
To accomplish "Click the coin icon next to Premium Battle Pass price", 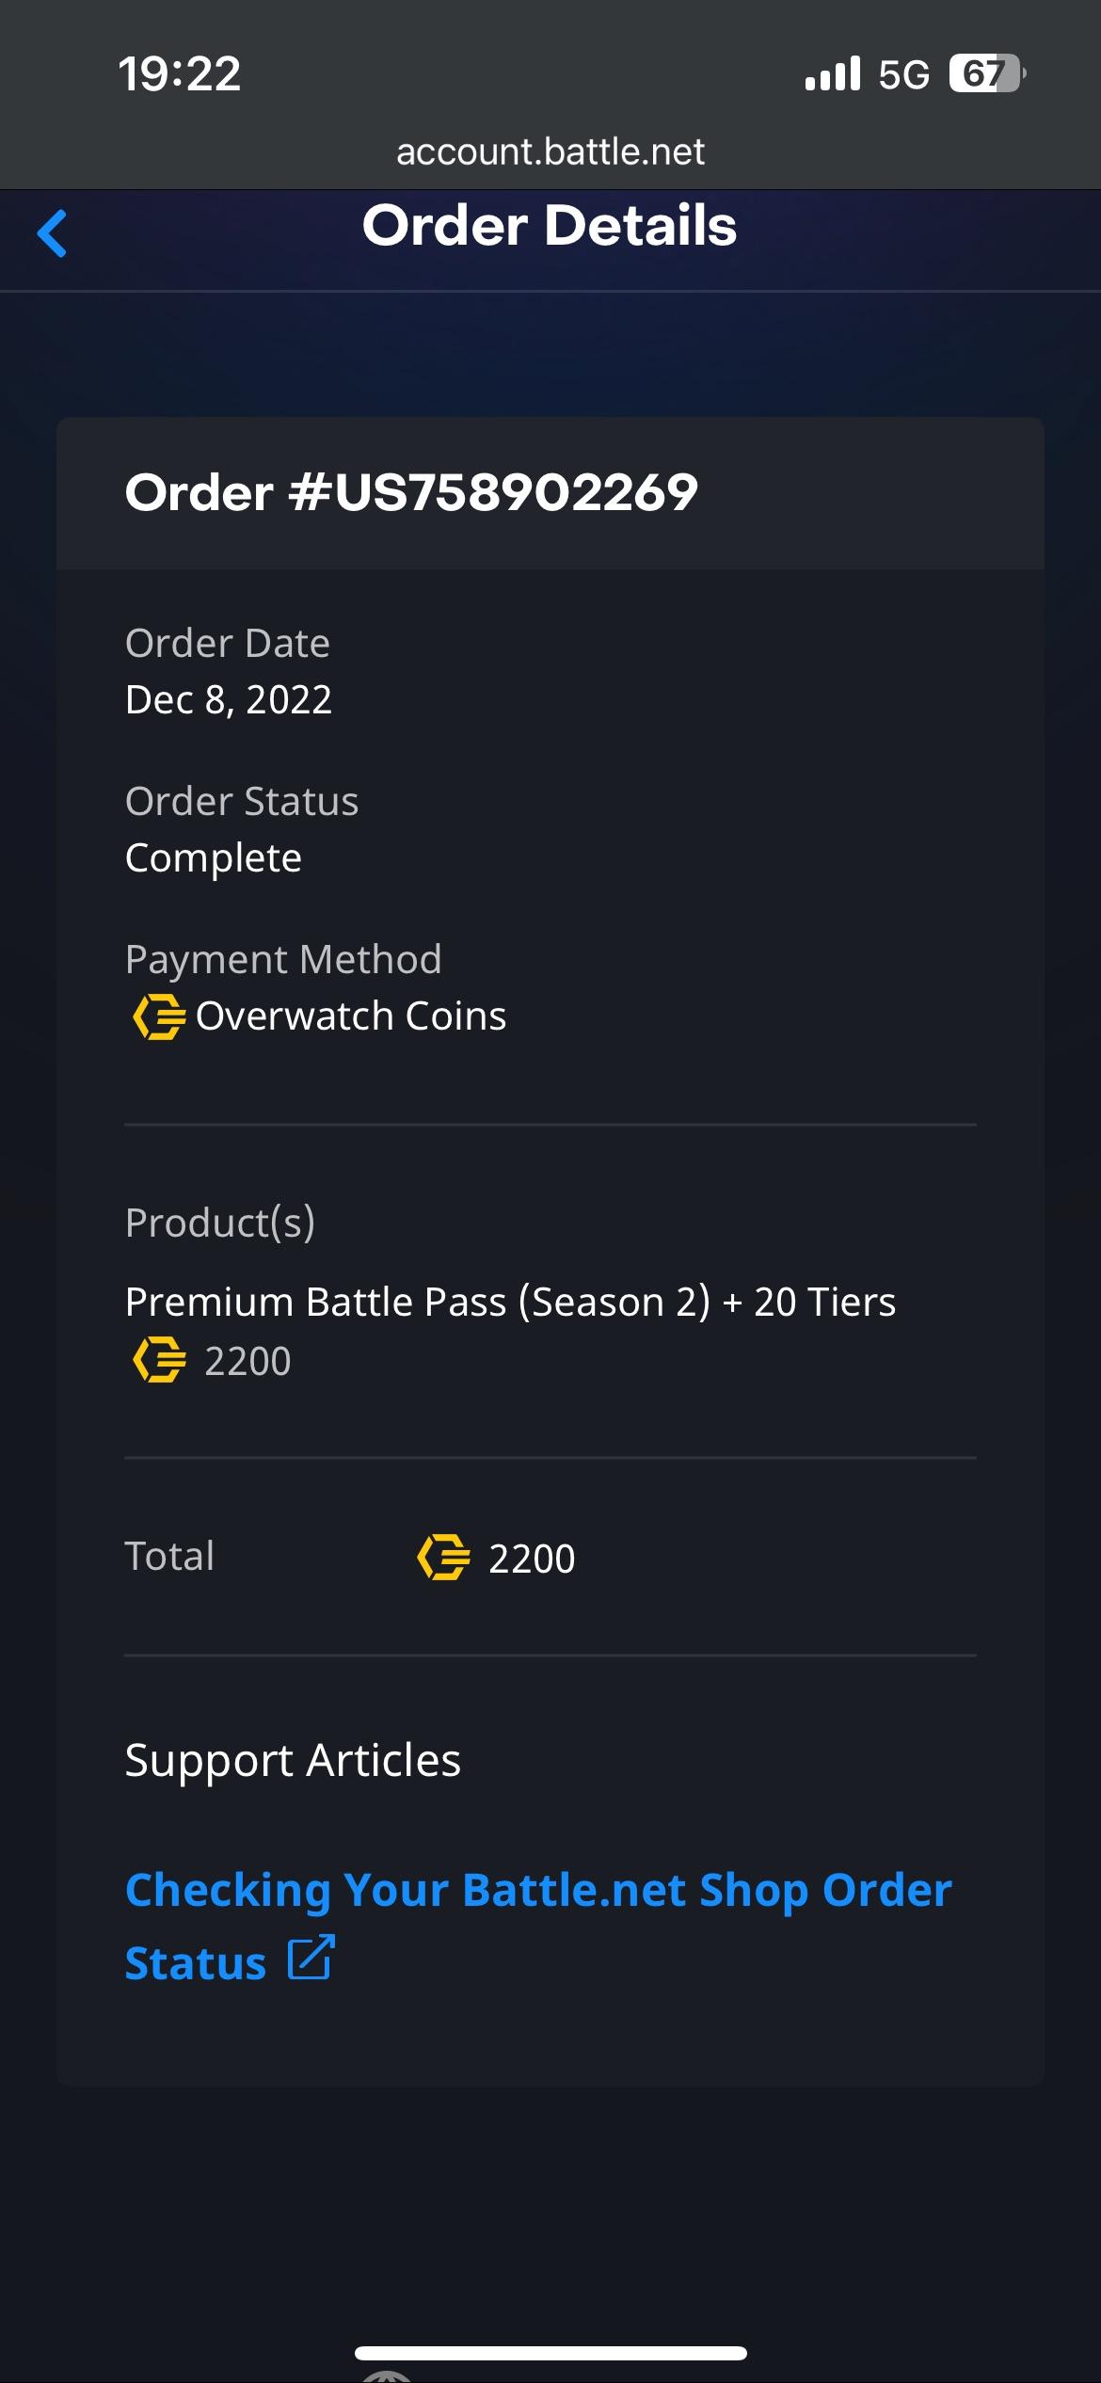I will pyautogui.click(x=160, y=1361).
